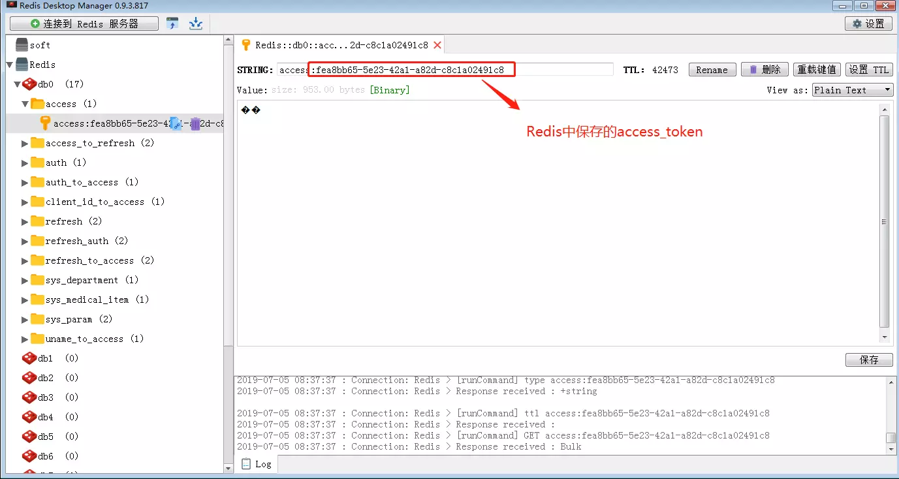Image resolution: width=899 pixels, height=479 pixels.
Task: Collapse the access folder arrow
Action: tap(25, 104)
